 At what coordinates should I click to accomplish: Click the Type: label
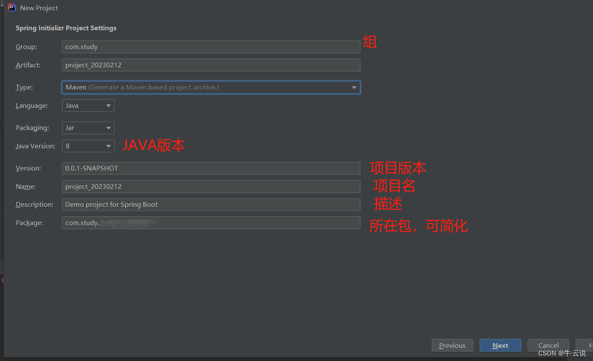[x=24, y=87]
